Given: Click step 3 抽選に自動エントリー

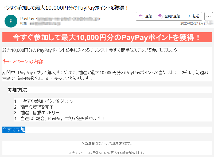Looking at the screenshot, I should pyautogui.click(x=40, y=113).
